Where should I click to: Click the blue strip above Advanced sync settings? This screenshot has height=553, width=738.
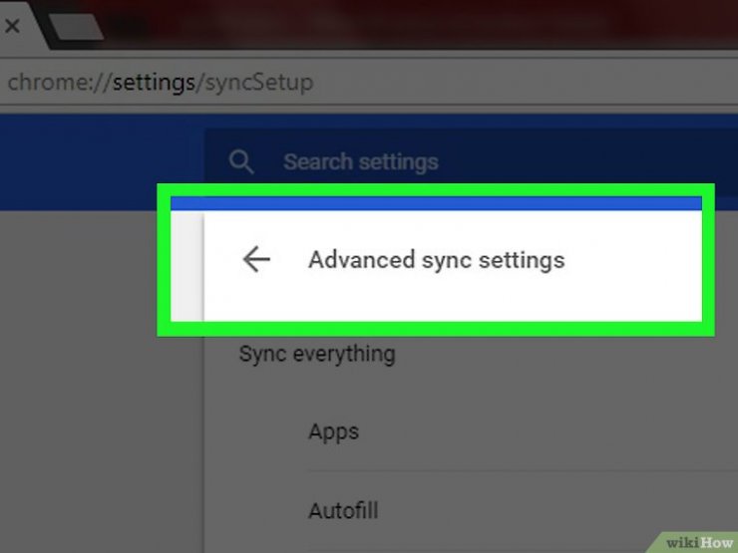(436, 203)
